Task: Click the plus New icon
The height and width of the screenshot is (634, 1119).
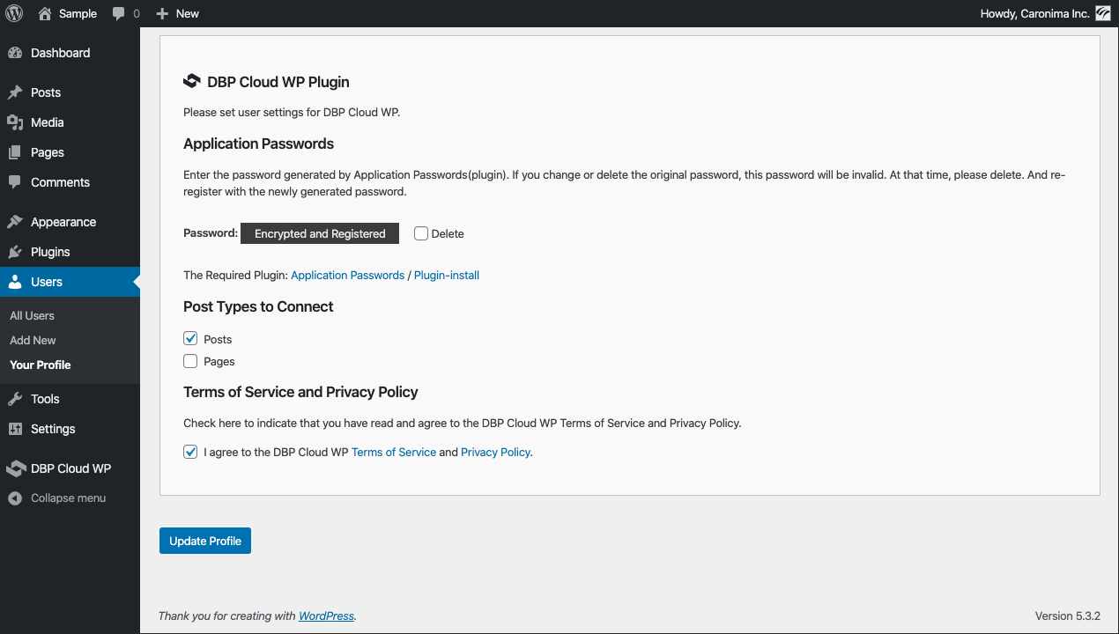Action: 161,14
